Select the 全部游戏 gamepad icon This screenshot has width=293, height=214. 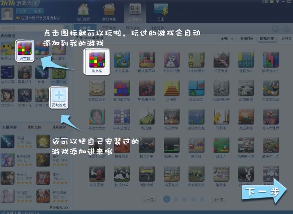coord(135,10)
